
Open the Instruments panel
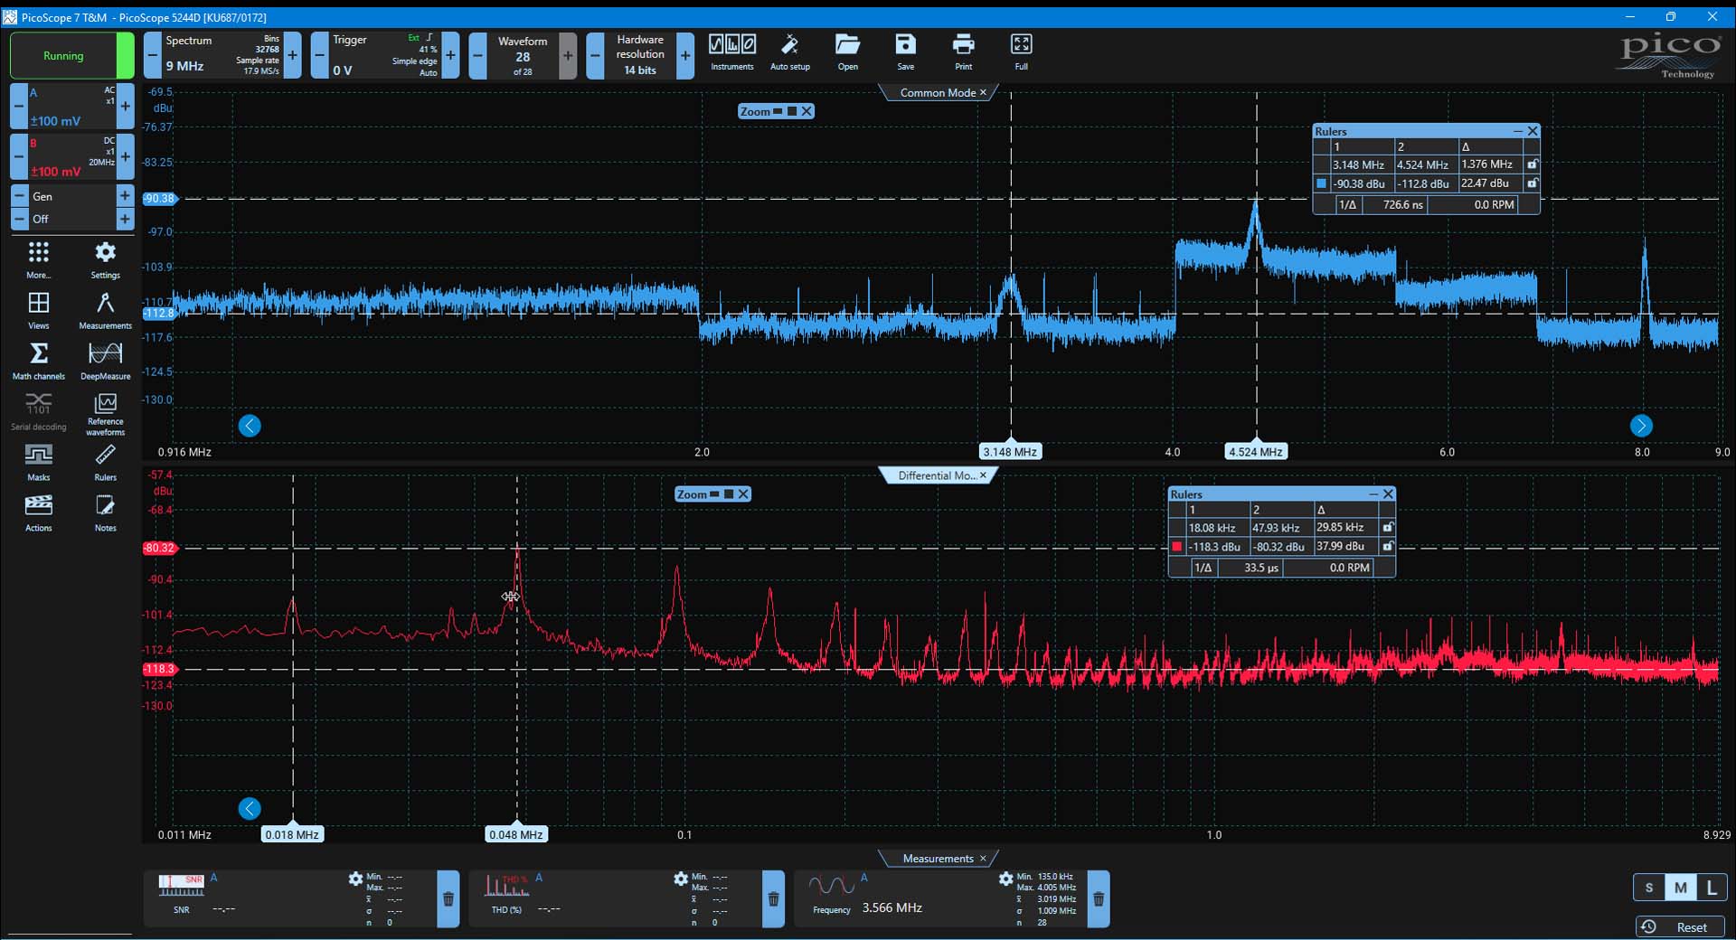tap(731, 52)
